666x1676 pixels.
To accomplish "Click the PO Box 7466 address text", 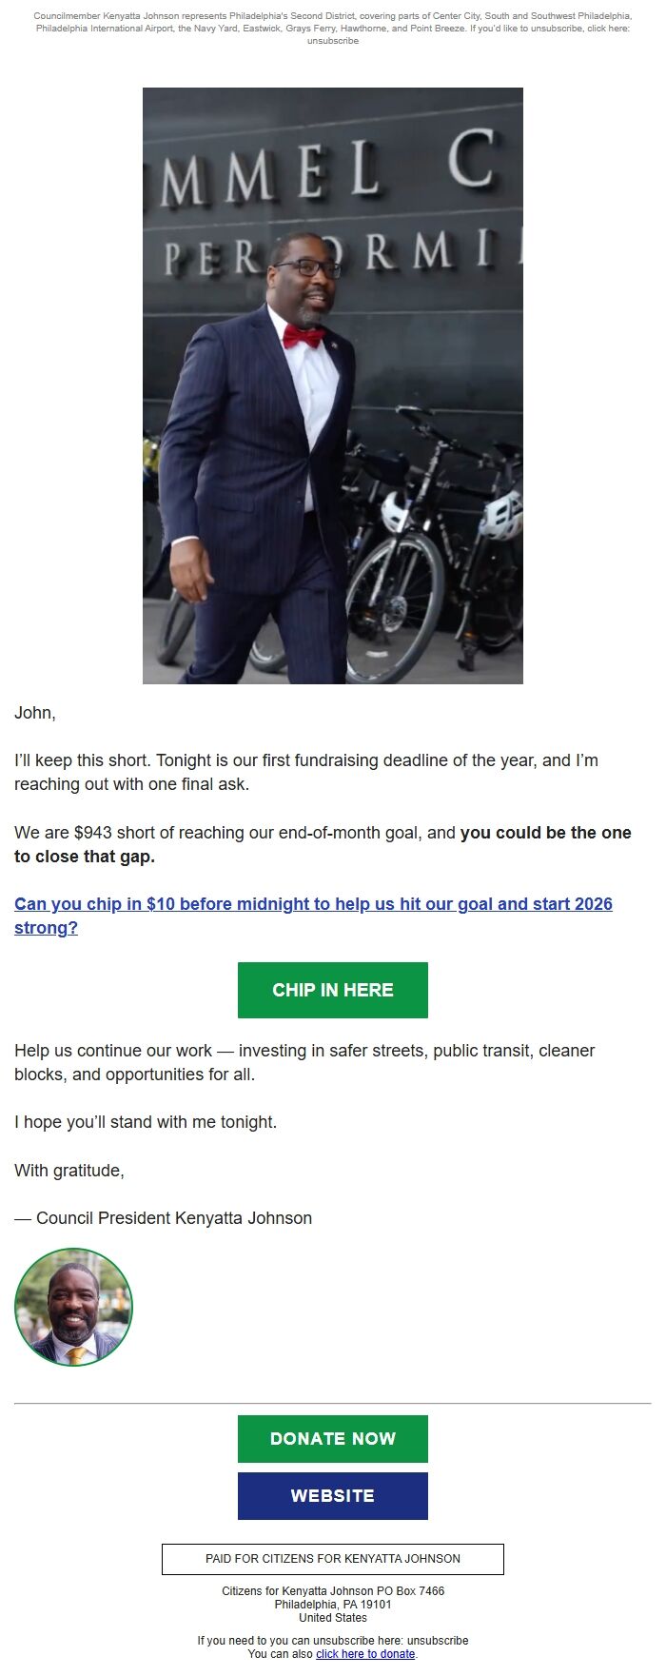I will pyautogui.click(x=333, y=1590).
